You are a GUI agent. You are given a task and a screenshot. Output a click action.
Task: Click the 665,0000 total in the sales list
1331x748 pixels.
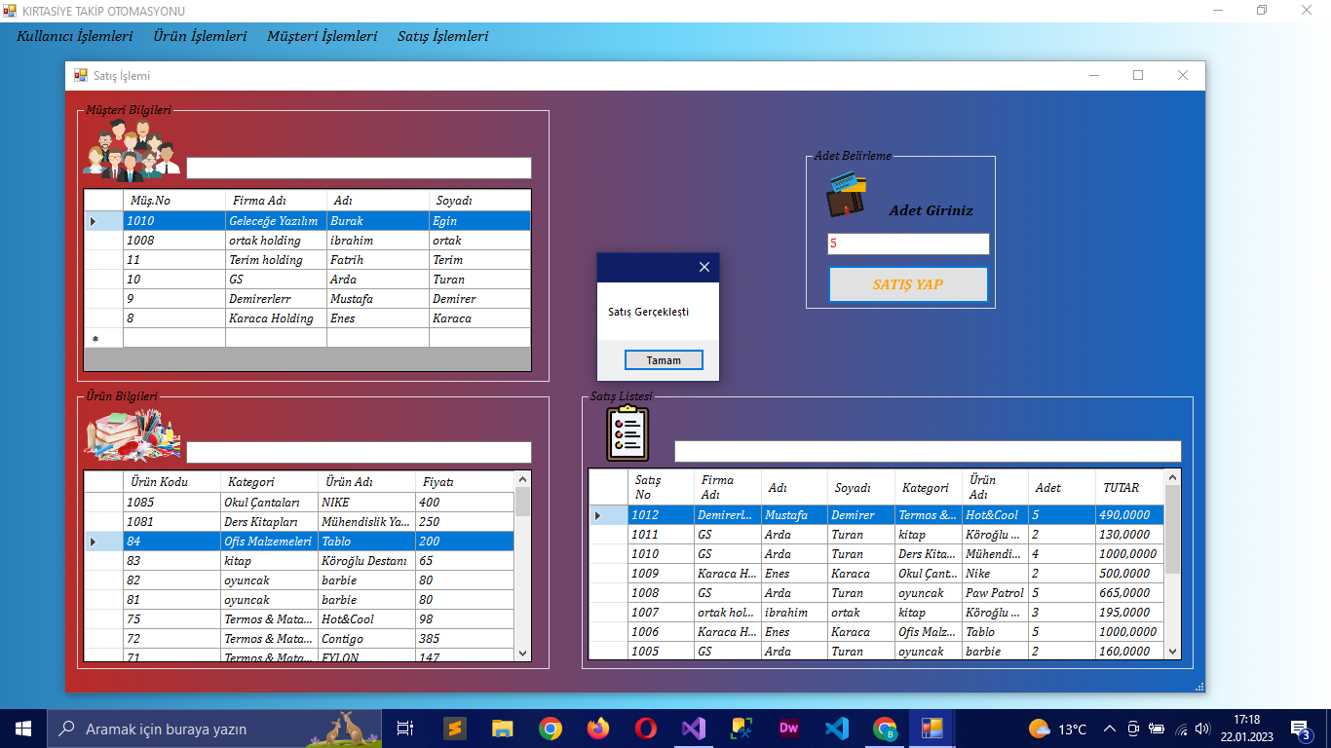click(x=1129, y=593)
